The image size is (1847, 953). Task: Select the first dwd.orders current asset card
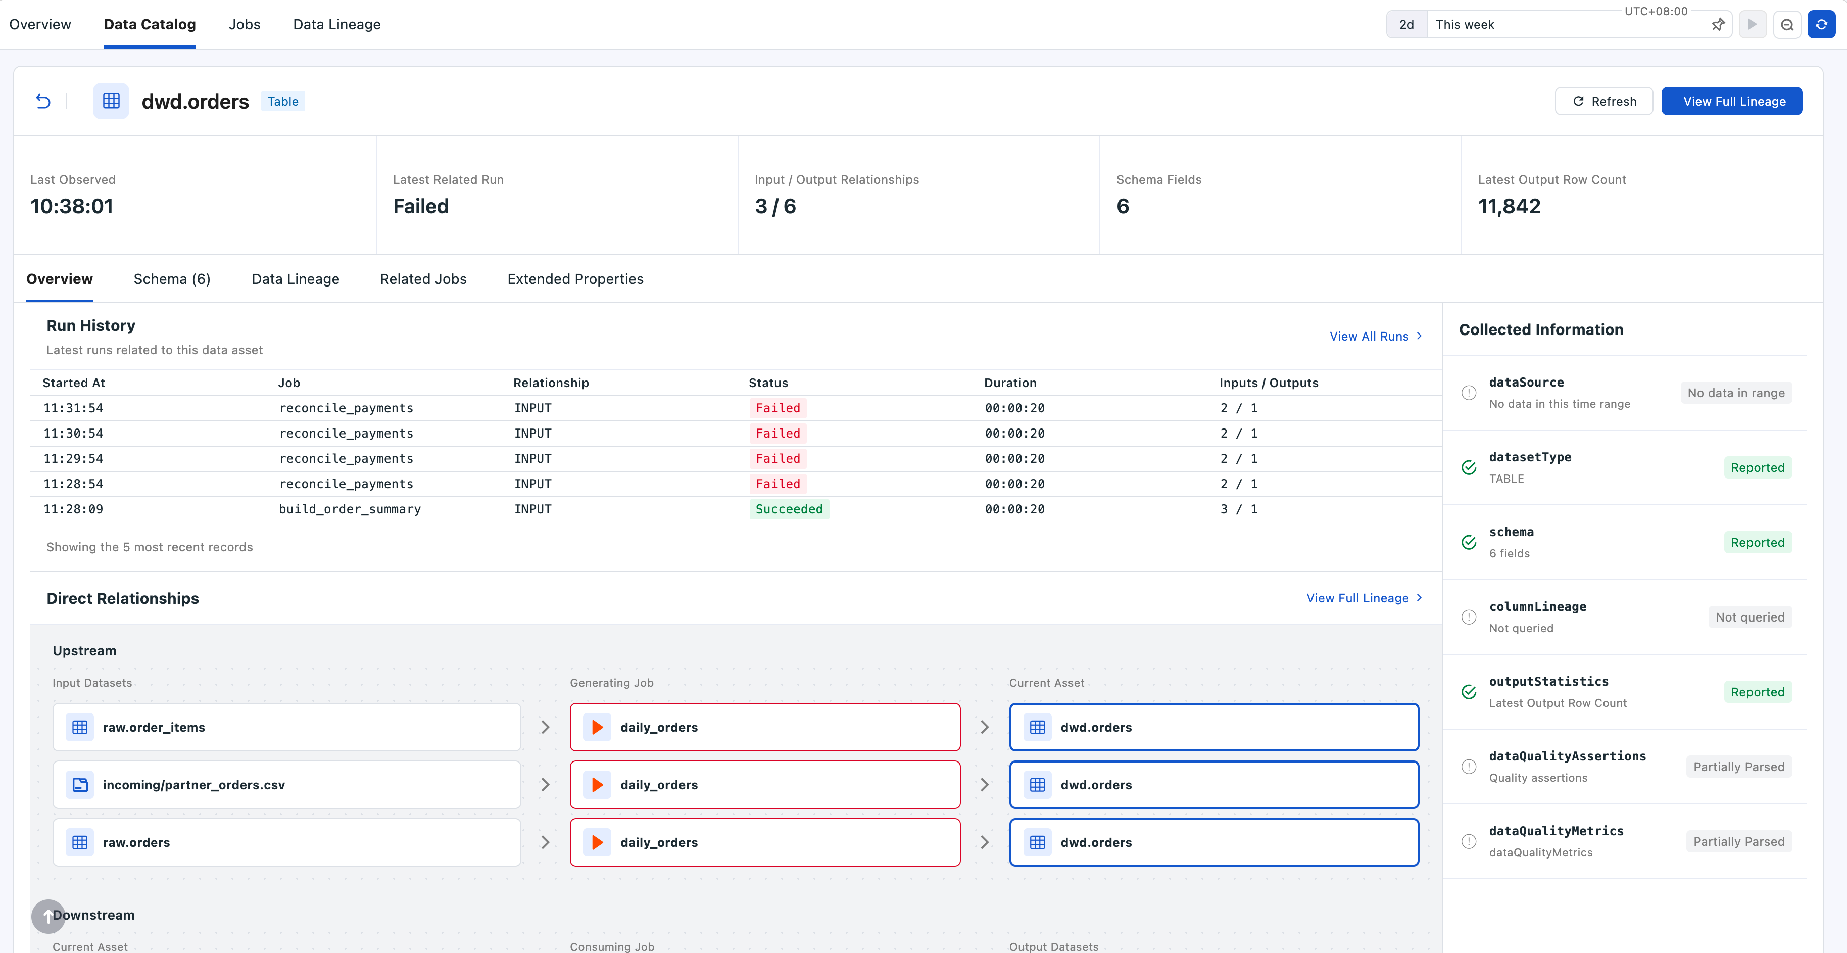pos(1214,727)
